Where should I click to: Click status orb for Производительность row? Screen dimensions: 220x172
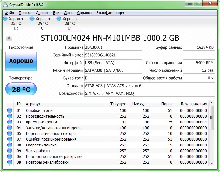click(x=10, y=116)
